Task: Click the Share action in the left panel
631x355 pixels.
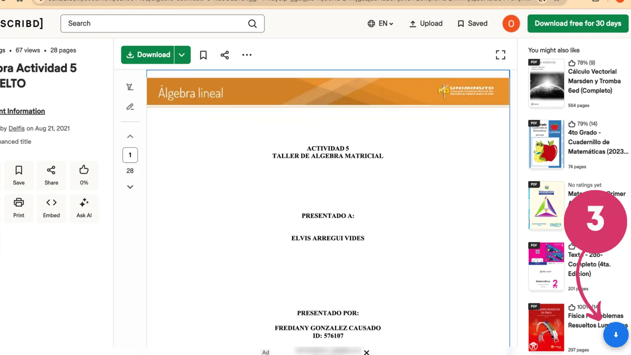Action: click(x=51, y=176)
